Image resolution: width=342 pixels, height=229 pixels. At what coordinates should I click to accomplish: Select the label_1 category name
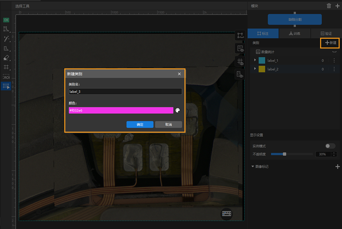click(x=273, y=61)
